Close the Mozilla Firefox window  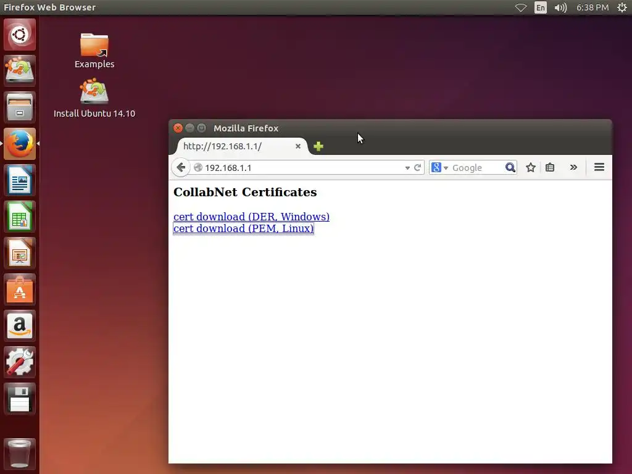[178, 128]
